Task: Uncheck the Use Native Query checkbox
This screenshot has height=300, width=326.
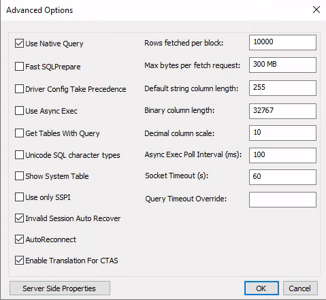Action: [x=19, y=44]
